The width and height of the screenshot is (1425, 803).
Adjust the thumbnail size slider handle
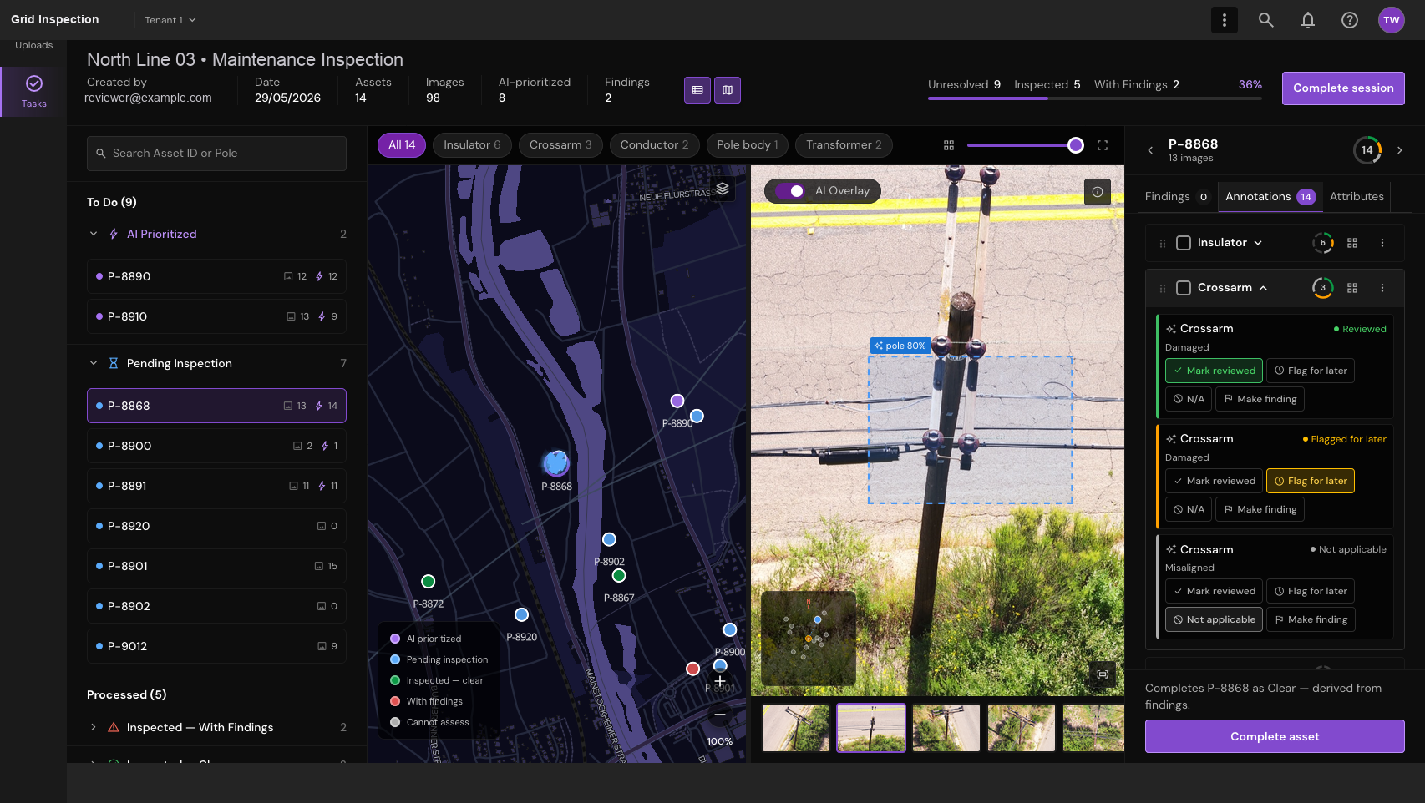(1076, 145)
